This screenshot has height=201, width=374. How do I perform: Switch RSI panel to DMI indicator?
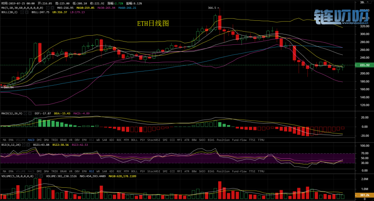pos(39,172)
